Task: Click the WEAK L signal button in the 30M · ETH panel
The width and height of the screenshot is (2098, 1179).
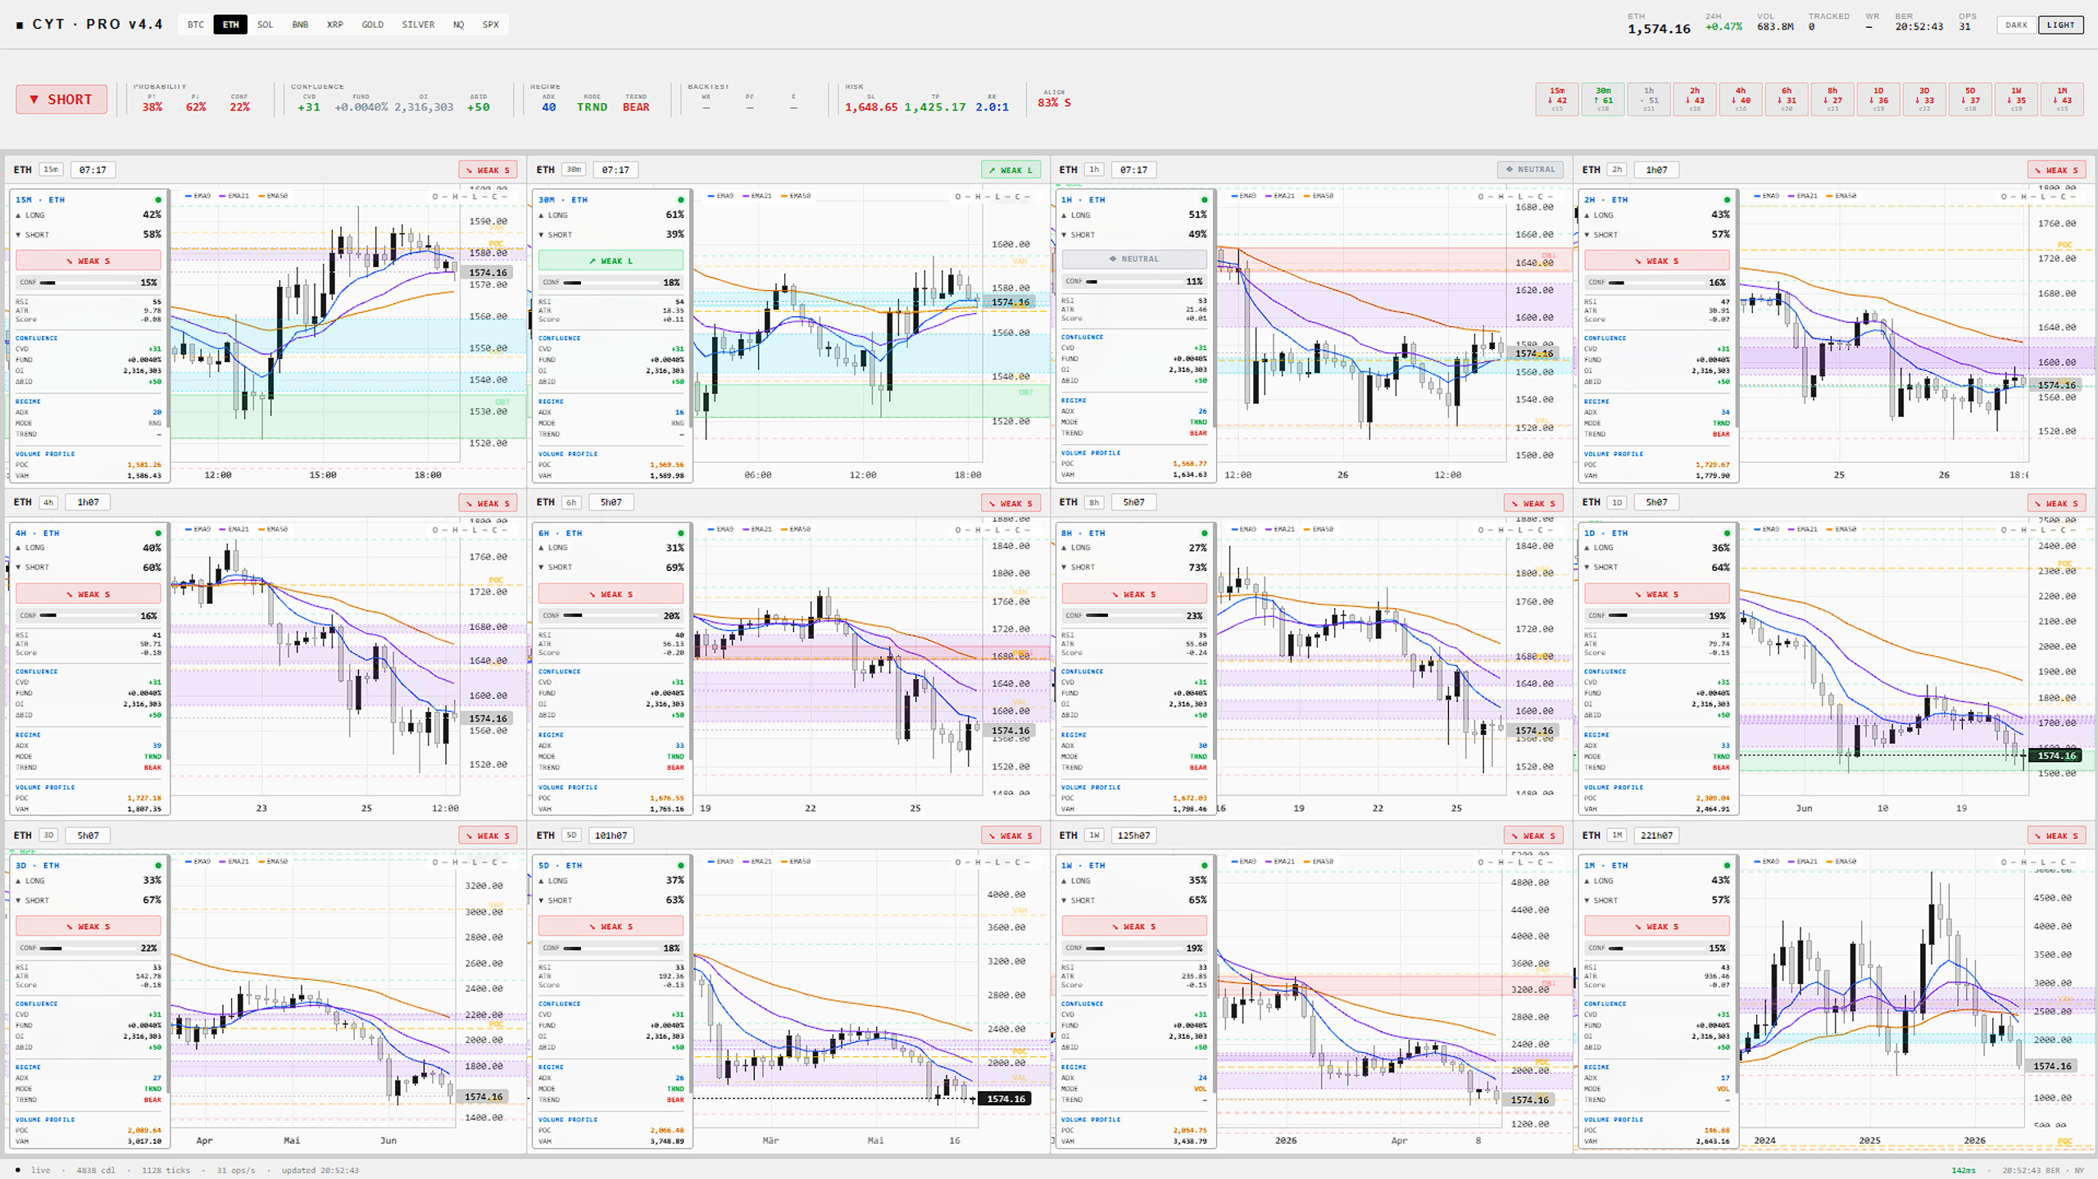Action: 611,261
